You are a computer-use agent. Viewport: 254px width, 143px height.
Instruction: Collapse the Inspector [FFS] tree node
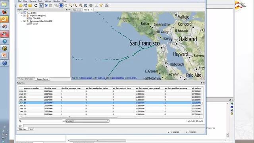[x=22, y=15]
